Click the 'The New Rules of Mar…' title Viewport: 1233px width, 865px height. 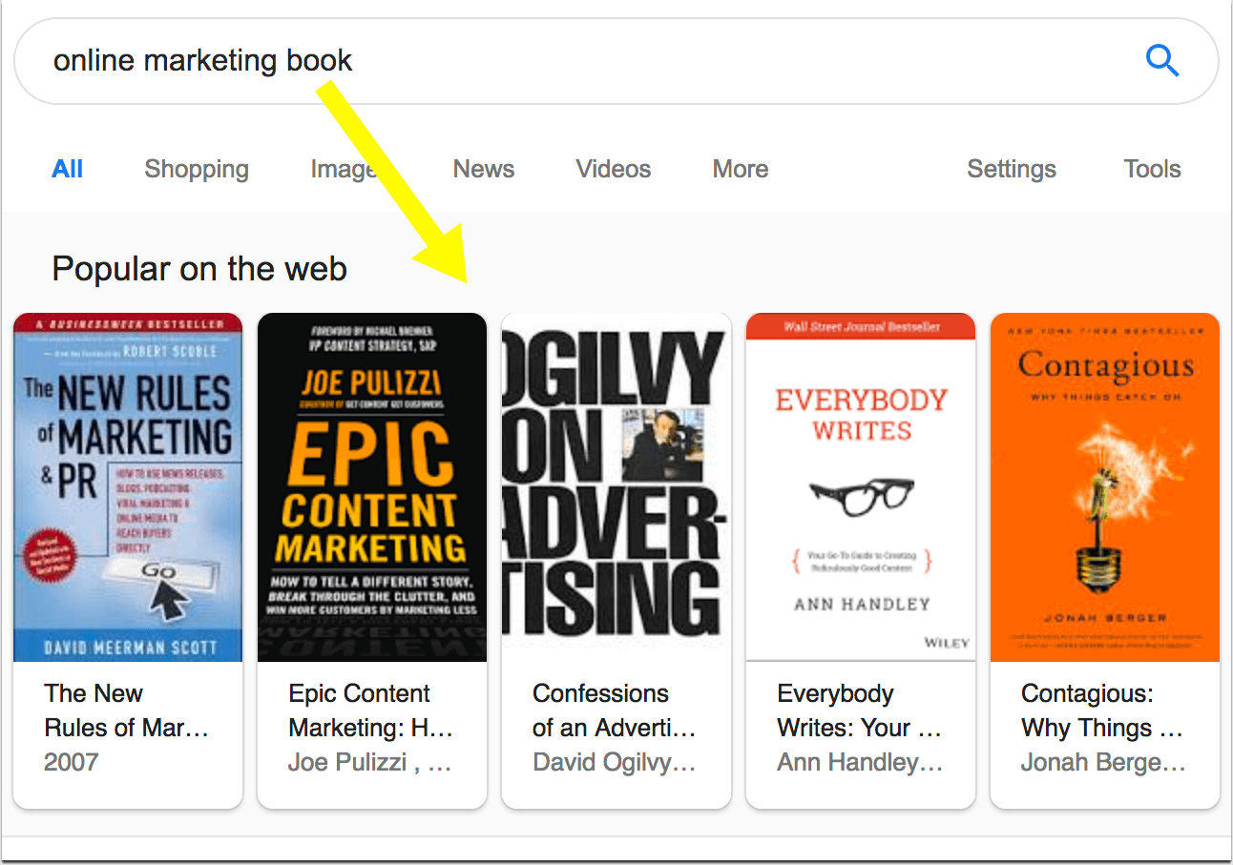click(126, 711)
